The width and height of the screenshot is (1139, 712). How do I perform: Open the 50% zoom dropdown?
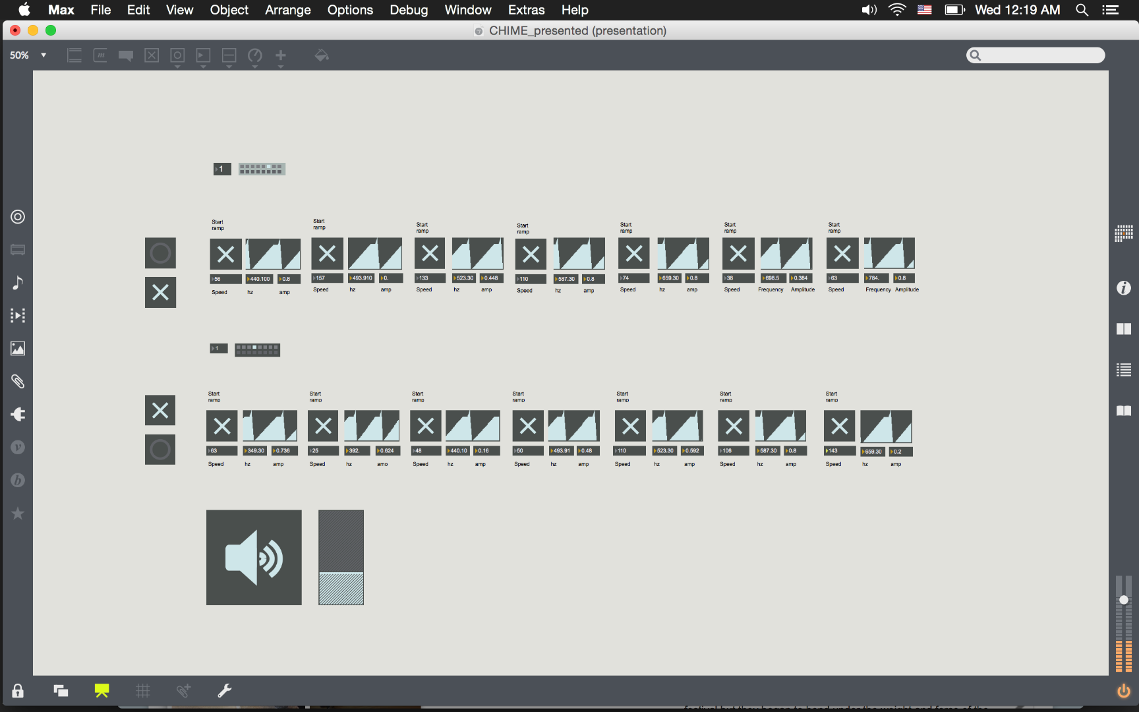(28, 55)
